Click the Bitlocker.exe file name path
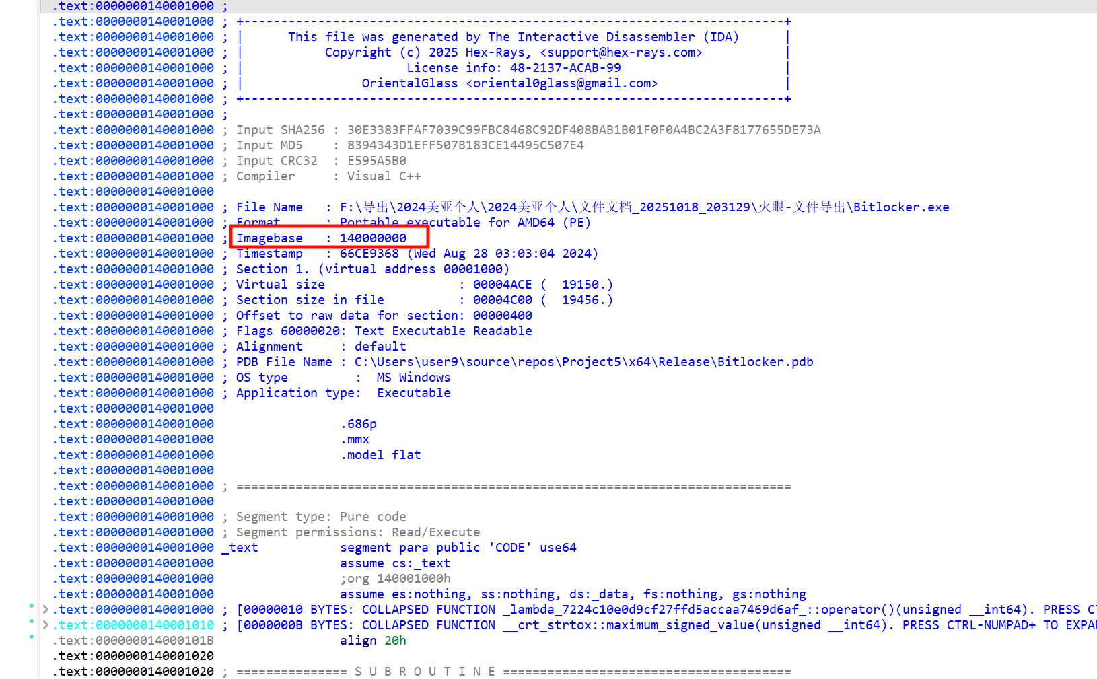 [x=644, y=207]
